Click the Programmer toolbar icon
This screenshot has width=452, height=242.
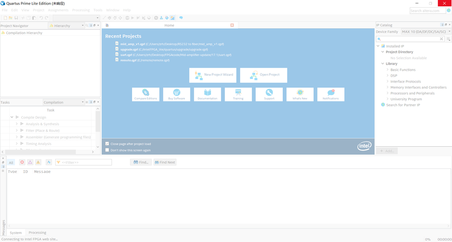click(167, 18)
